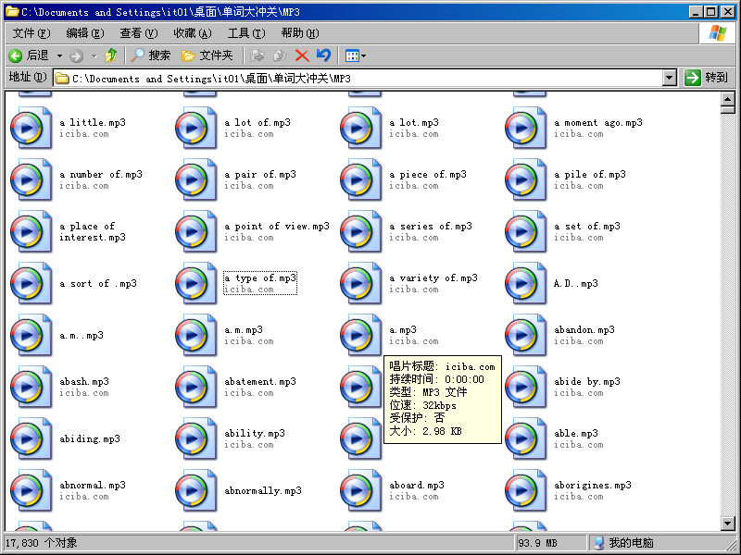Select the icon of a point of view.mp3

click(x=195, y=232)
